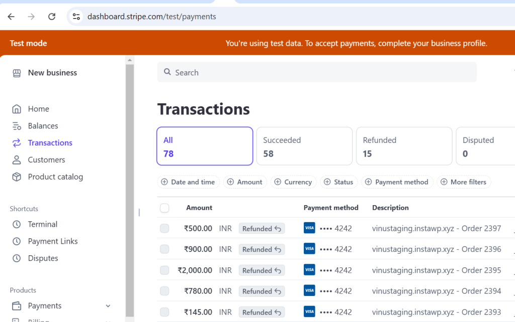The image size is (515, 322).
Task: Check the row checkbox for Order 2394
Action: point(164,291)
